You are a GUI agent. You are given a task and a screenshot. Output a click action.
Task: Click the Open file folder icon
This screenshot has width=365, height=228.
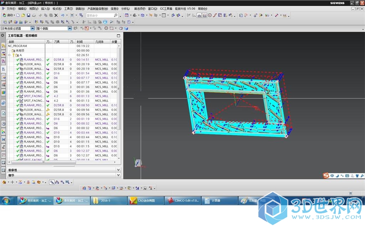pyautogui.click(x=23, y=15)
